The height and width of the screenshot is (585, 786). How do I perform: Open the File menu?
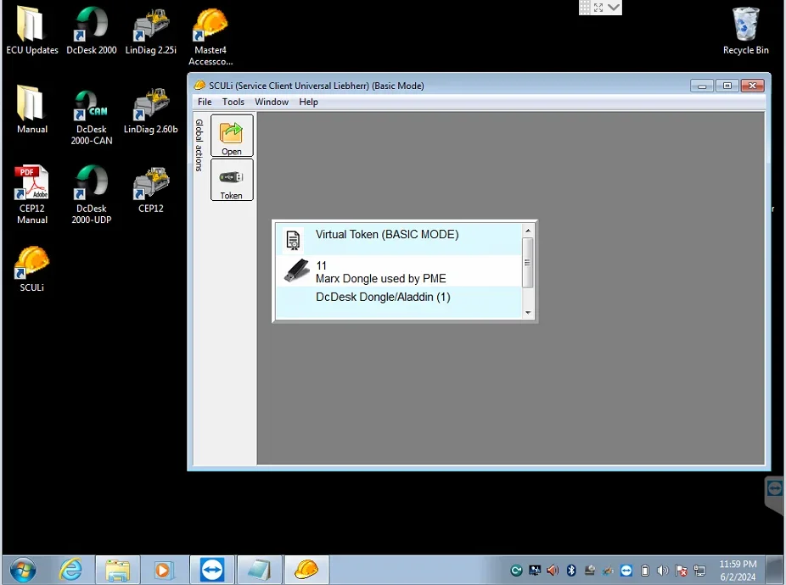[x=205, y=102]
